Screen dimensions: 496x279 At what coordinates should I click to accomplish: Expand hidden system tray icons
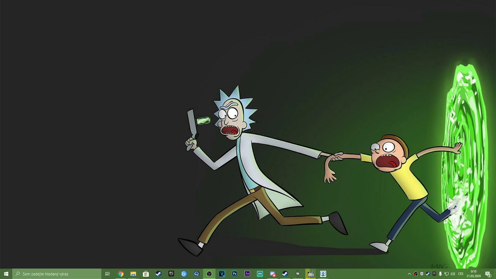[410, 274]
